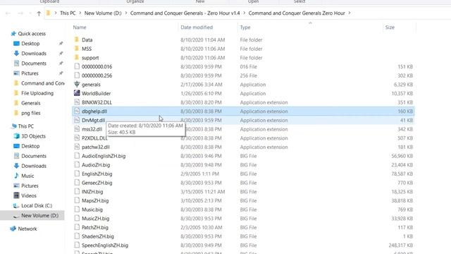This screenshot has height=254, width=451.
Task: Open Command and Con... pinned folder
Action: [42, 83]
